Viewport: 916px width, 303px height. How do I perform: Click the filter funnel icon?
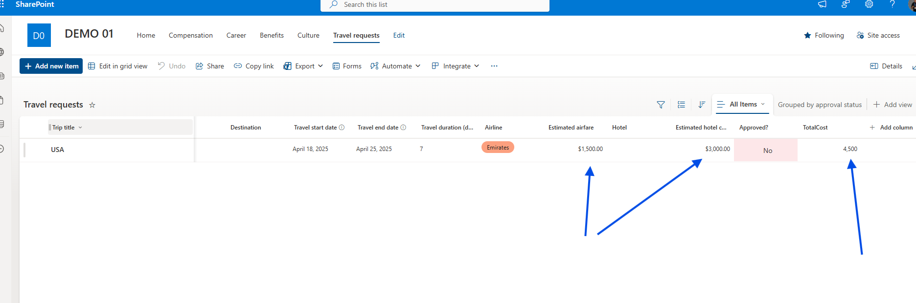[661, 105]
